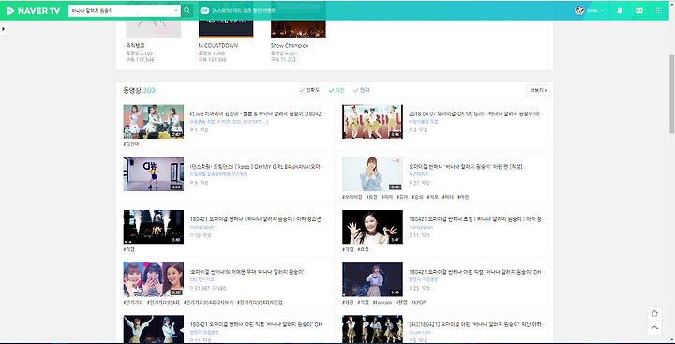Open kpop OH MY GIRL BANHANA video title

pos(258,167)
